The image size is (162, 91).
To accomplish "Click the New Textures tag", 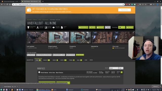I will click(x=70, y=55).
